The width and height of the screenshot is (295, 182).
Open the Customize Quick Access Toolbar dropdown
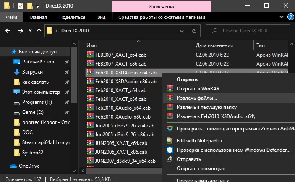[37, 6]
